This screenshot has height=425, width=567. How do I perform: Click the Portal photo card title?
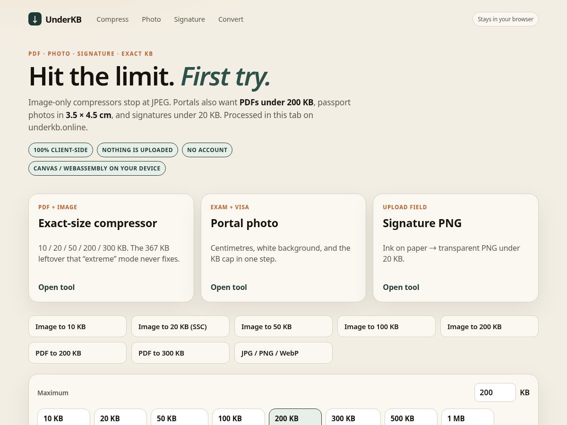[x=244, y=223]
